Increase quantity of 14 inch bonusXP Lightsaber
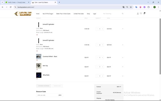 pyautogui.click(x=102, y=45)
